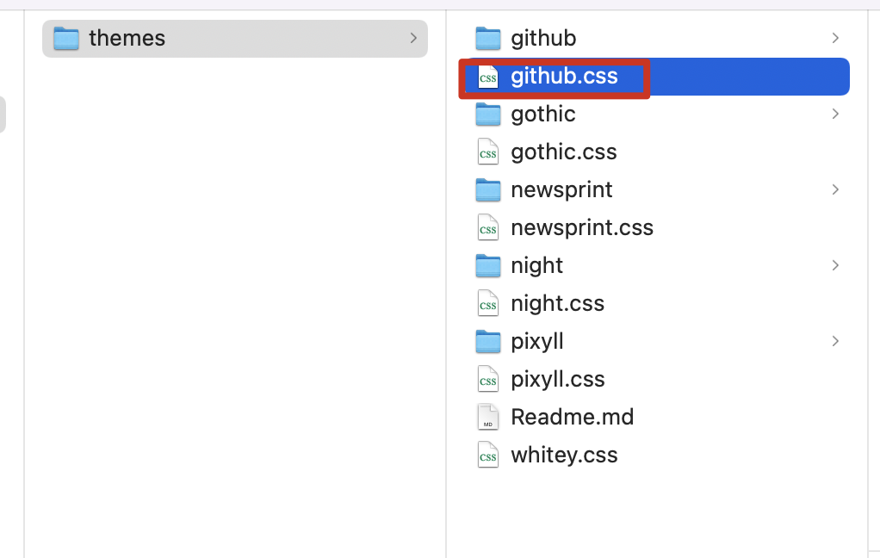Click the gothic folder icon
The image size is (880, 558).
pyautogui.click(x=488, y=115)
